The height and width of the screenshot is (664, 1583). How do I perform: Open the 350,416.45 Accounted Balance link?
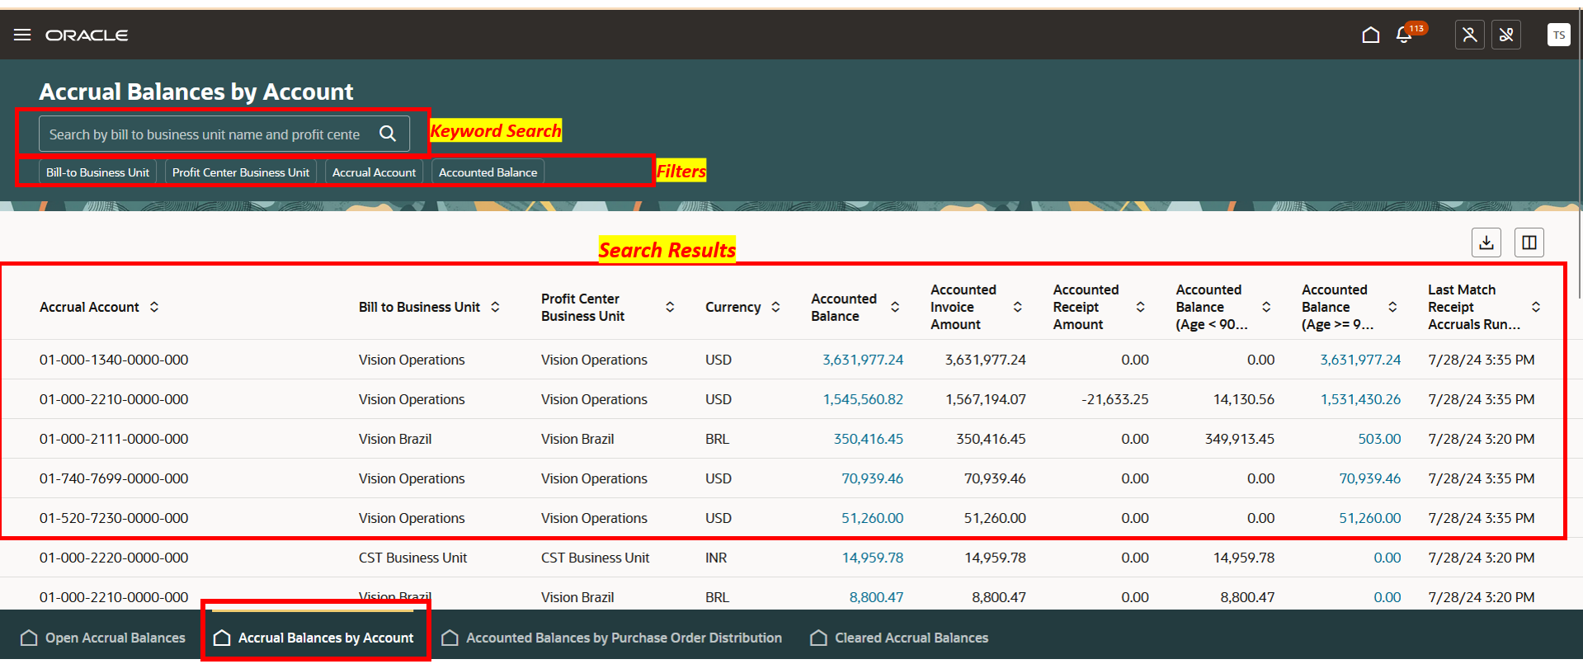pyautogui.click(x=868, y=439)
